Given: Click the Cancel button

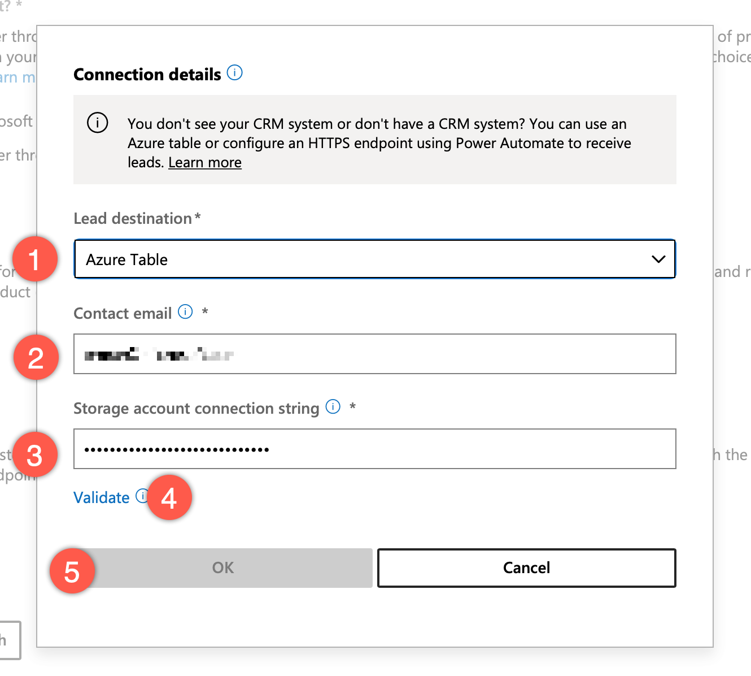Looking at the screenshot, I should pos(527,567).
